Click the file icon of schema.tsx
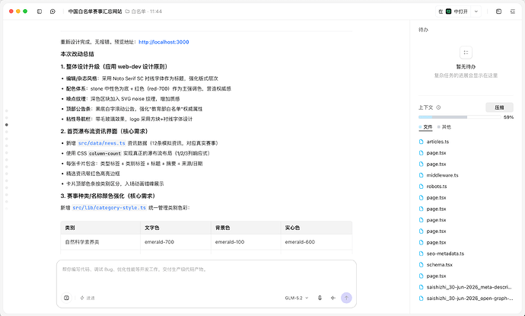The height and width of the screenshot is (316, 525). (x=422, y=265)
